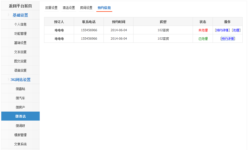This screenshot has width=248, height=150.
Task: Click the 预订人 column header
Action: (x=59, y=22)
